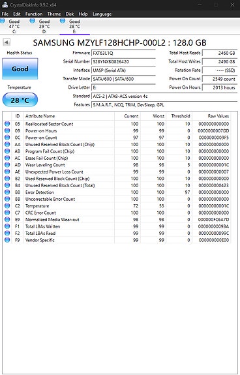Click the Transfer Mode field SATA/600
The height and width of the screenshot is (375, 240).
click(123, 79)
